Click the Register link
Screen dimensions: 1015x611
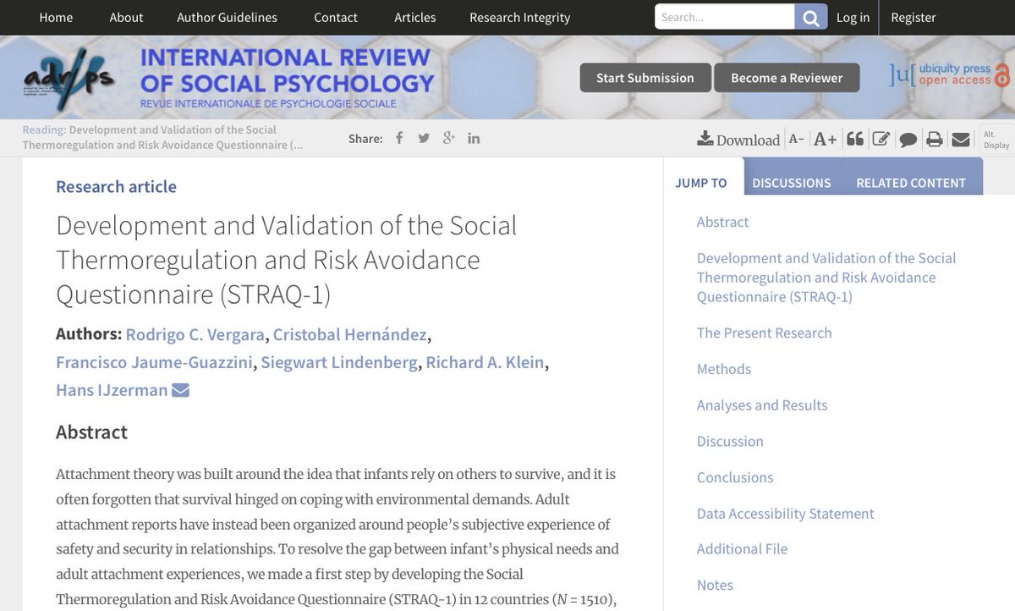(913, 17)
